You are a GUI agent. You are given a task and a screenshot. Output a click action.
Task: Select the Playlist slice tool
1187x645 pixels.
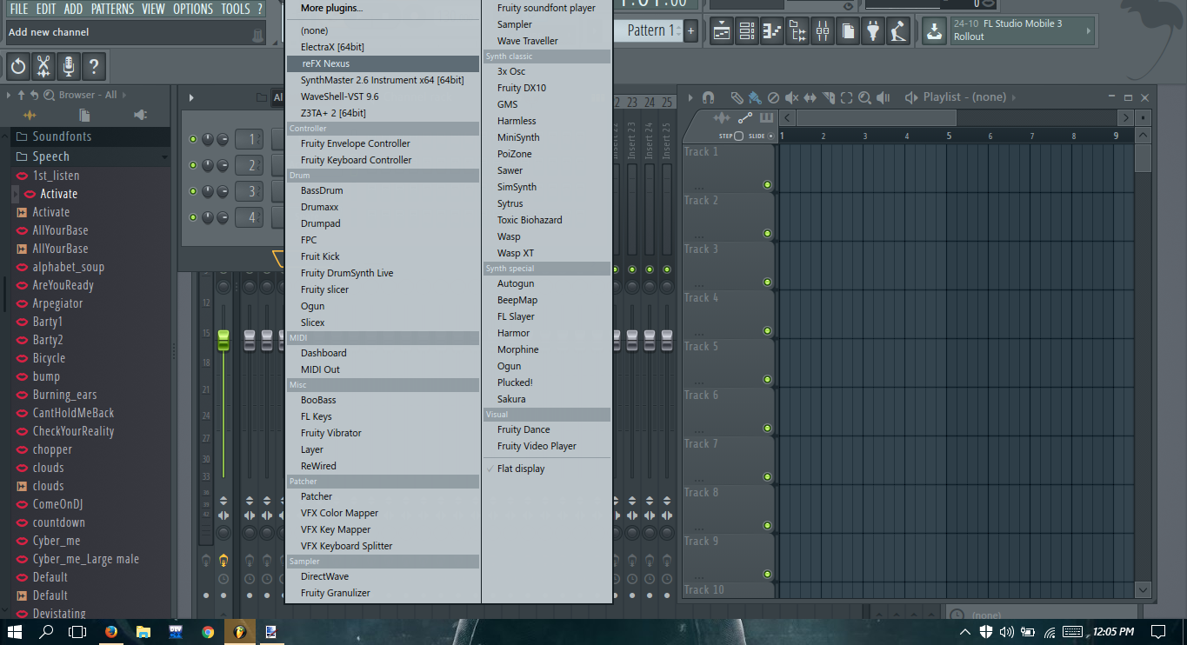[x=828, y=97]
